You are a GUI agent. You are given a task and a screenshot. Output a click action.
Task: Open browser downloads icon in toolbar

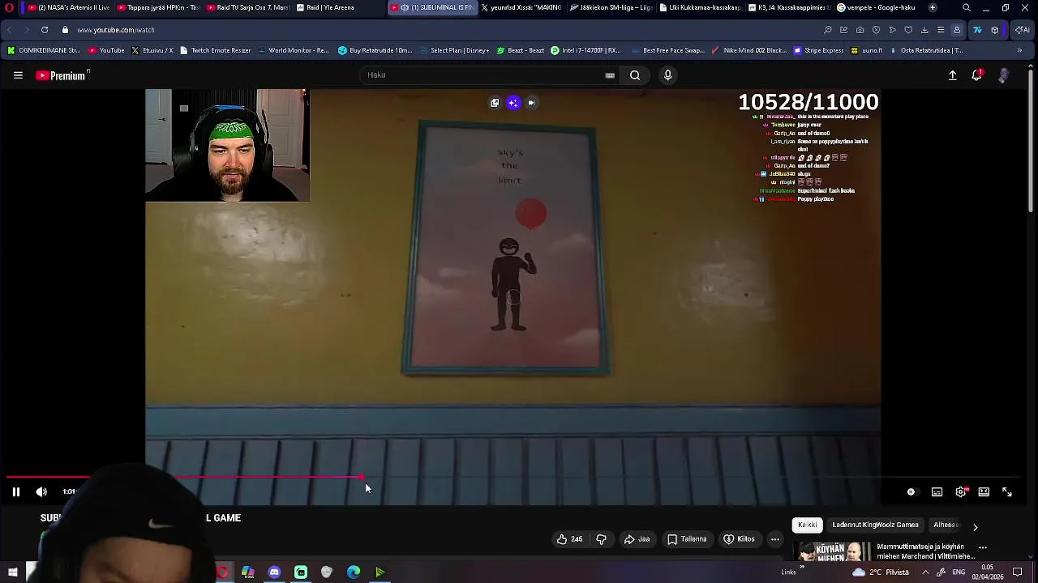point(924,30)
